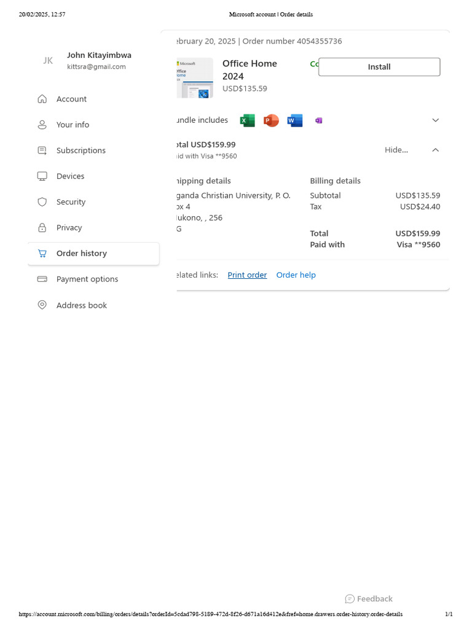
Task: Click the Order help link
Action: click(x=296, y=275)
